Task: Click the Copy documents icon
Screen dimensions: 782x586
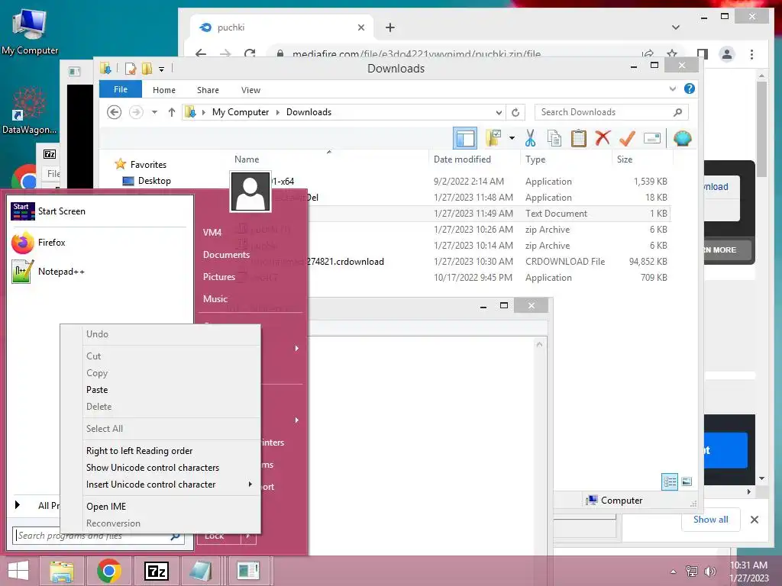Action: 554,138
